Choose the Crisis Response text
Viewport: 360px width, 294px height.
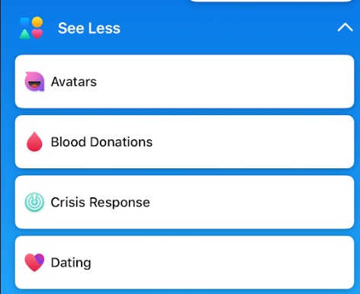click(101, 203)
